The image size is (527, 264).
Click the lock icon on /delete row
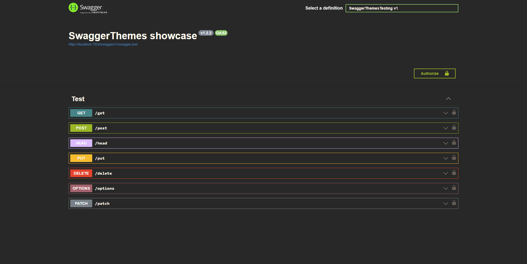coord(454,172)
